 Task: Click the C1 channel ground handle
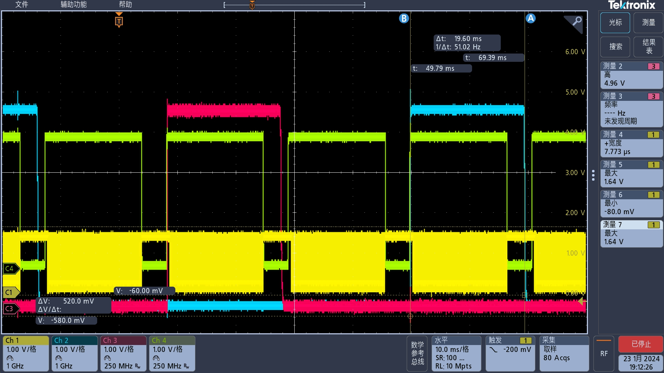click(10, 292)
